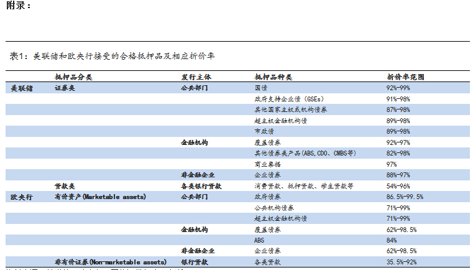Screen dimensions: 473x270
Task: Click the '公共机构债券' cell
Action: [274, 208]
